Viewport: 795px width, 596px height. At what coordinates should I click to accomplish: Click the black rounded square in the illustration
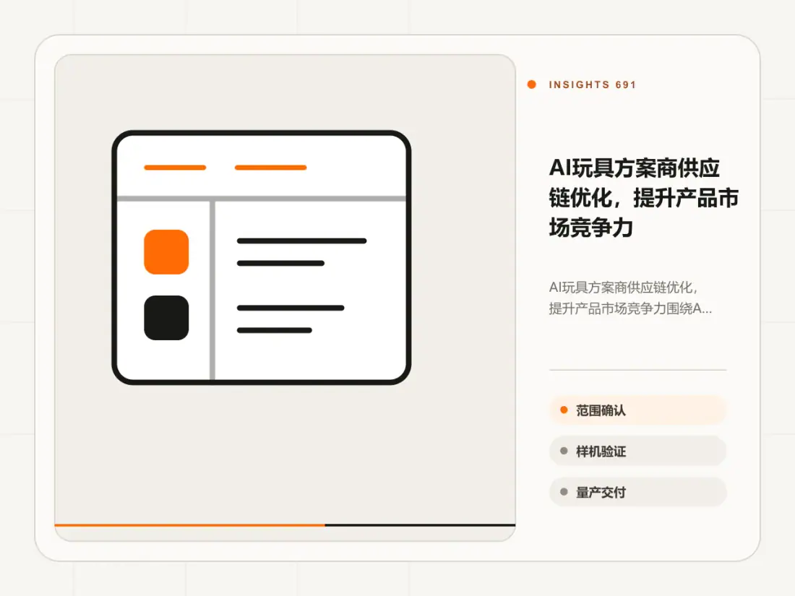click(166, 318)
